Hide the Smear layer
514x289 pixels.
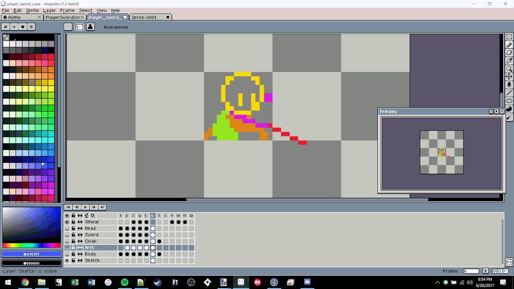tap(67, 222)
